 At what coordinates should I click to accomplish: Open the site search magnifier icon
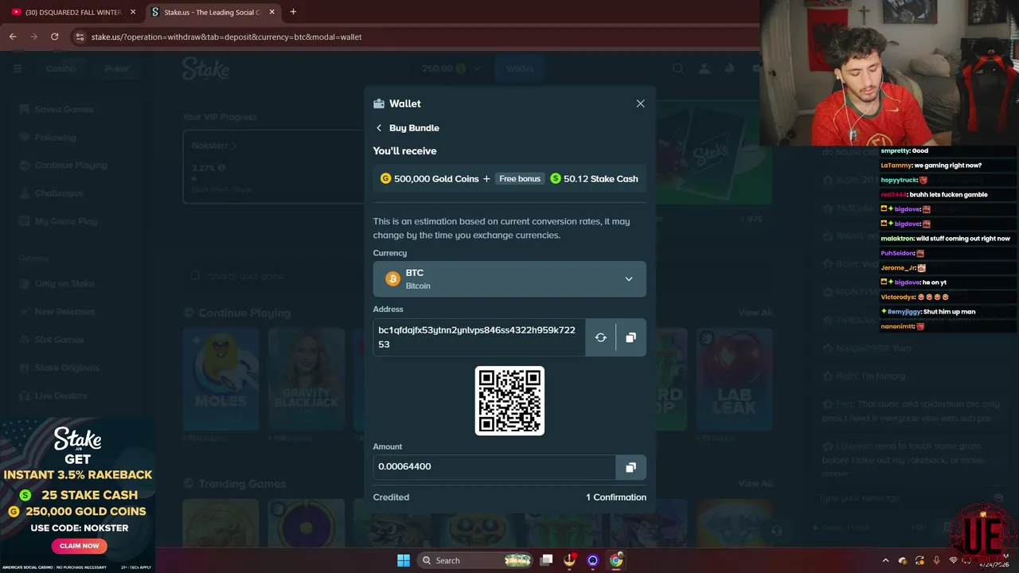pyautogui.click(x=678, y=68)
